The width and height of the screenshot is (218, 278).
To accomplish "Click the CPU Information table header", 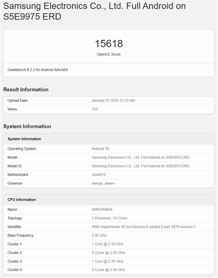I will point(22,200).
